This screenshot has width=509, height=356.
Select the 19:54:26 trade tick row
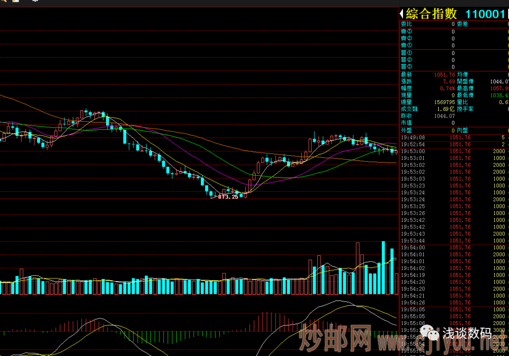pos(452,303)
